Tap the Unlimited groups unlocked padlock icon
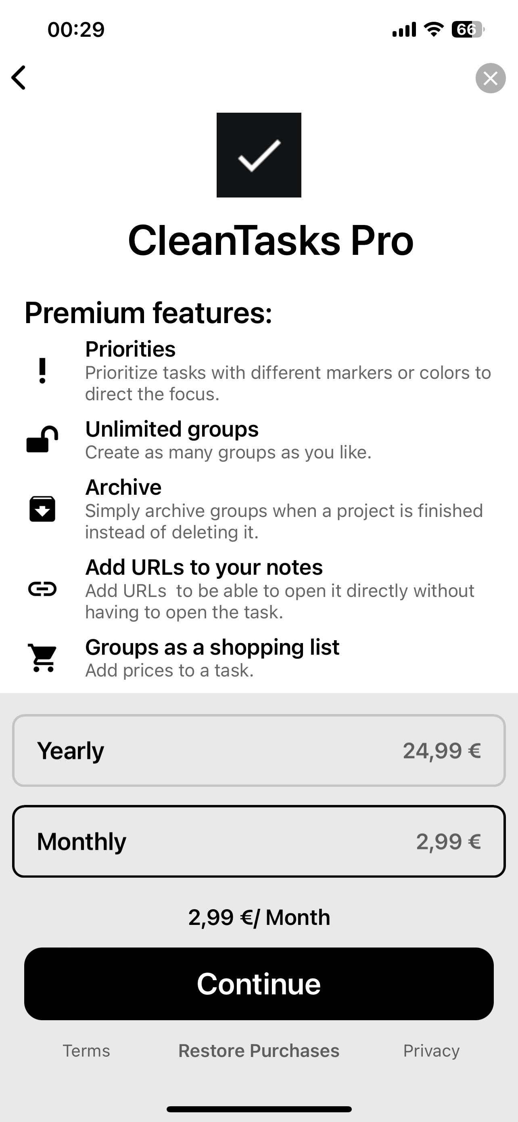 click(x=42, y=439)
